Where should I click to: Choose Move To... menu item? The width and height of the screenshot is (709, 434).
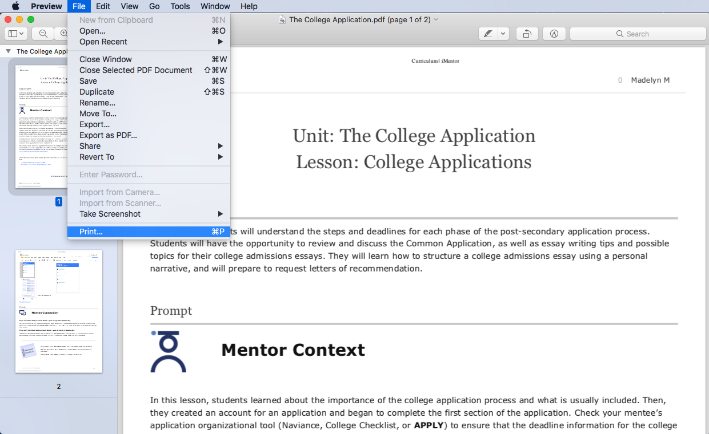click(x=149, y=113)
